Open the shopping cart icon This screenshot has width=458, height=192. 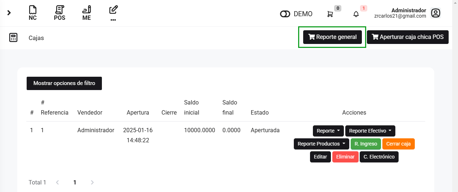coord(330,14)
